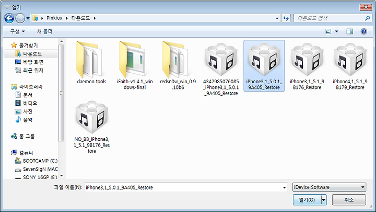The image size is (376, 212).
Task: Select SevenSigN MAC drive
Action: click(36, 169)
